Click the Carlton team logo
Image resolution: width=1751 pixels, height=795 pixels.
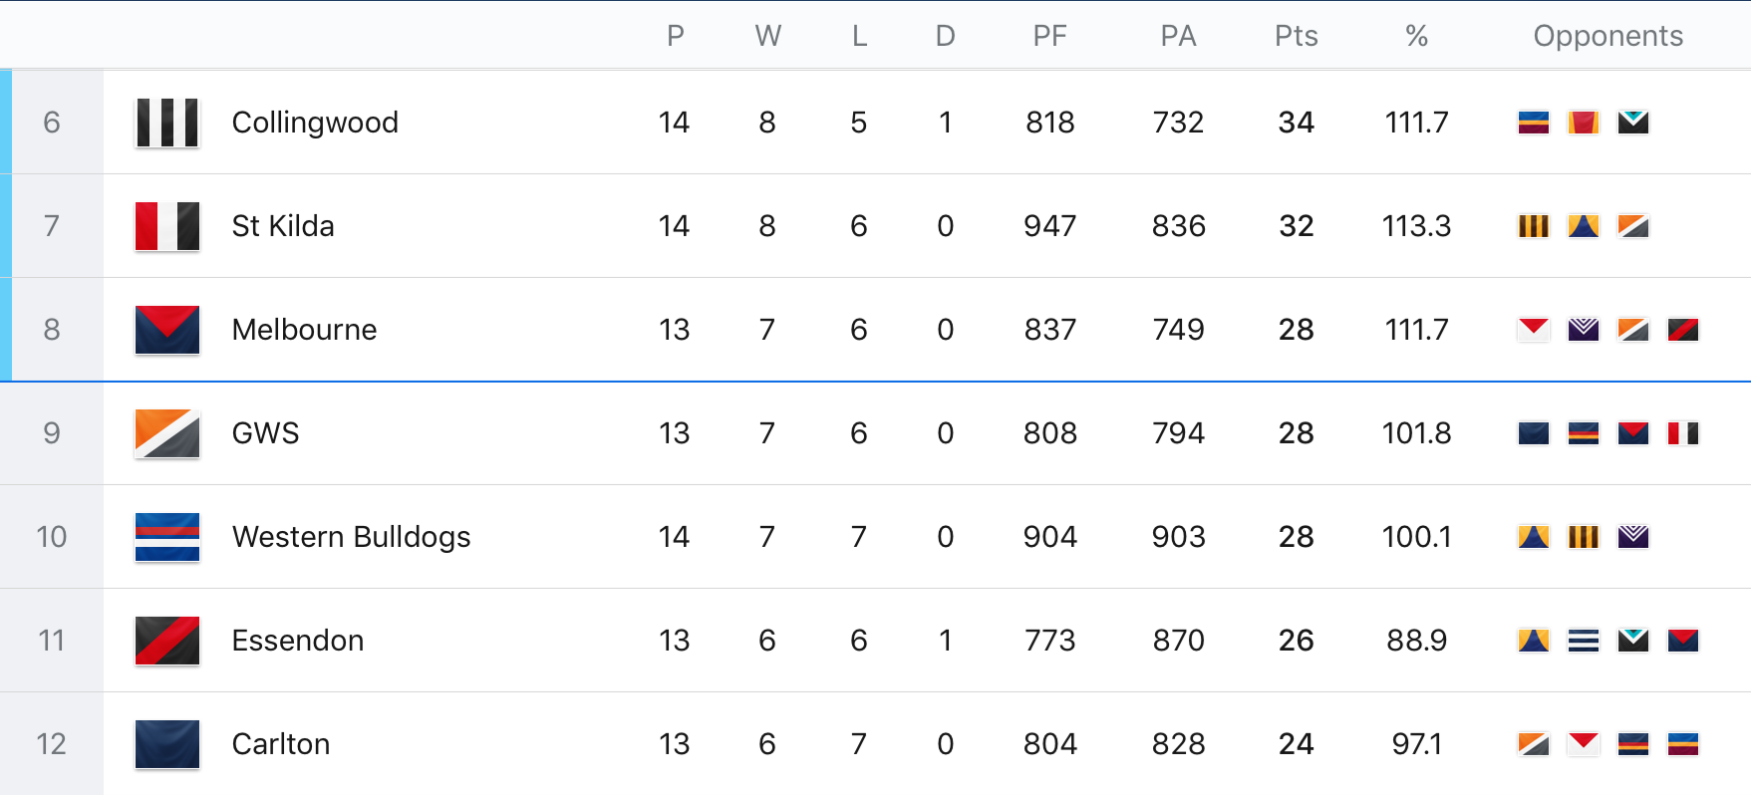pos(167,744)
